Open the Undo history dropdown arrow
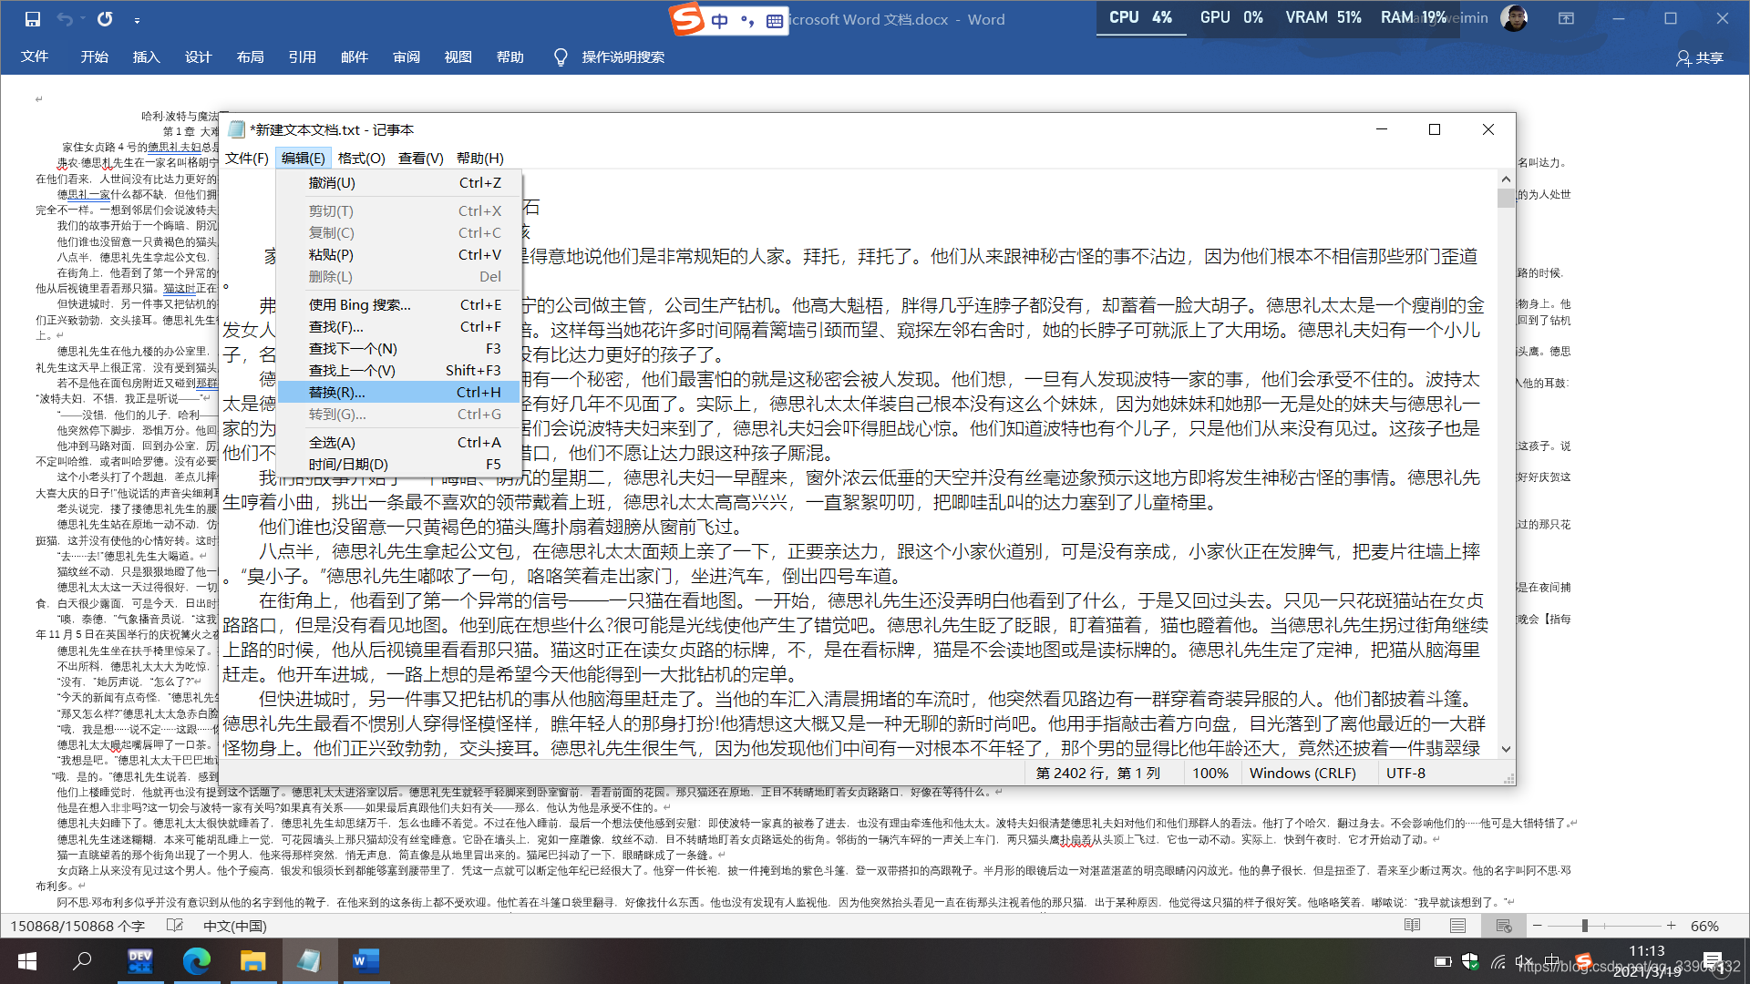The width and height of the screenshot is (1750, 984). 82,19
